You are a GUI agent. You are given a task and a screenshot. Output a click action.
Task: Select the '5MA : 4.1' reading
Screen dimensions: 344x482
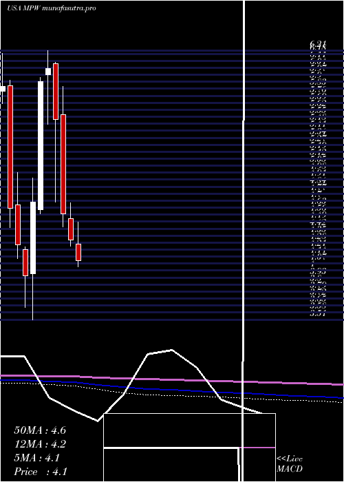click(x=37, y=458)
